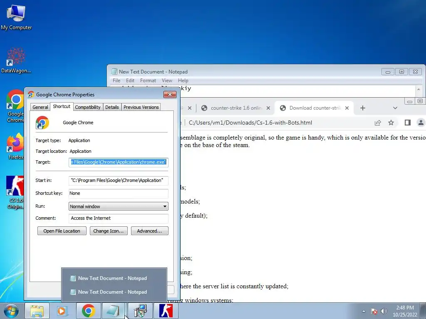The image size is (426, 319).
Task: Click the installer setup taskbar icon
Action: click(x=140, y=311)
